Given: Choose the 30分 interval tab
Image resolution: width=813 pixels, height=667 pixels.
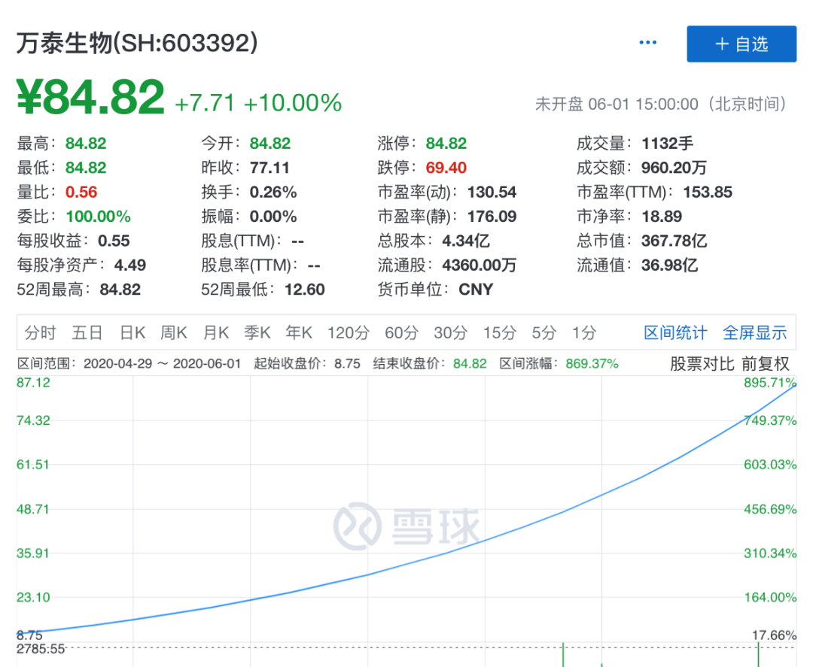Looking at the screenshot, I should pos(450,332).
